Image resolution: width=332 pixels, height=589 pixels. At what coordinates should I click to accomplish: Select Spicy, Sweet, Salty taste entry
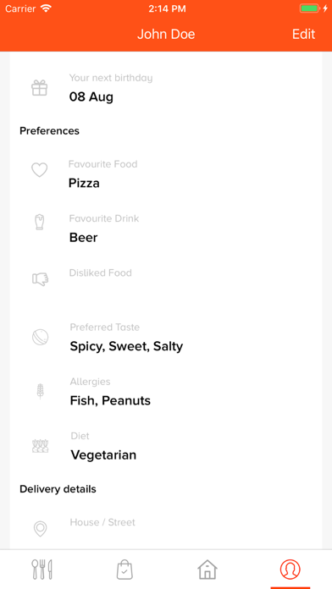(x=126, y=346)
